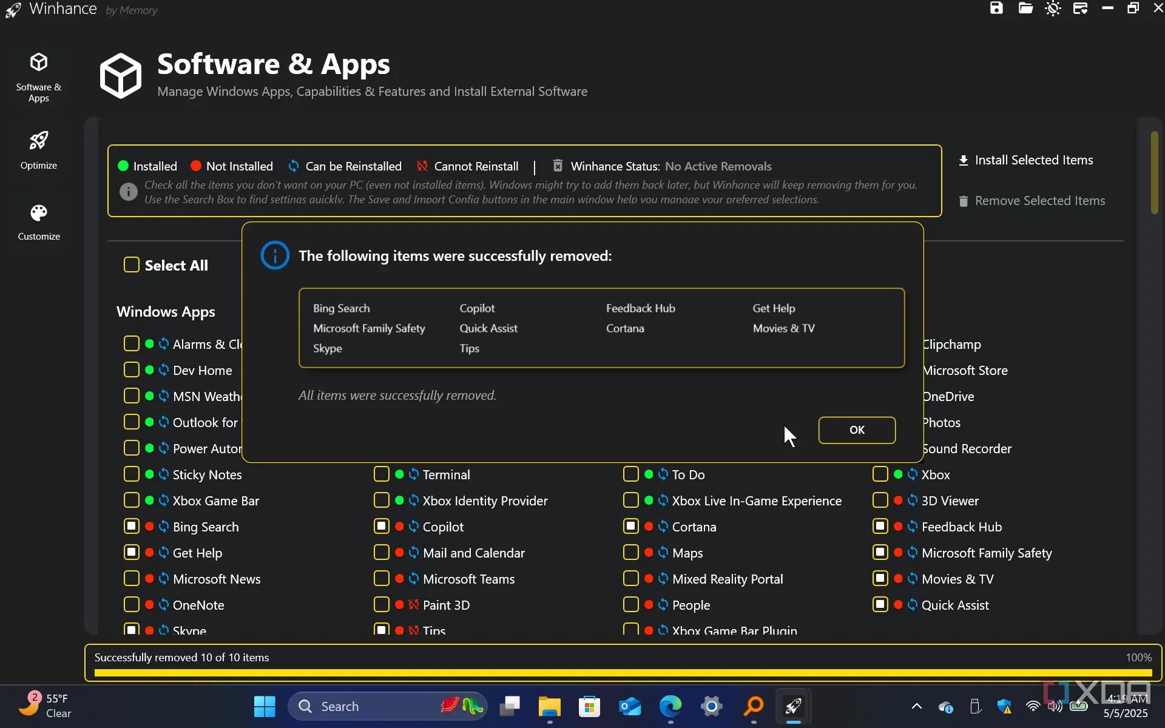Click the cannot-reinstall icon next to Paint 3D
Screen dimensions: 1165x728
point(414,605)
